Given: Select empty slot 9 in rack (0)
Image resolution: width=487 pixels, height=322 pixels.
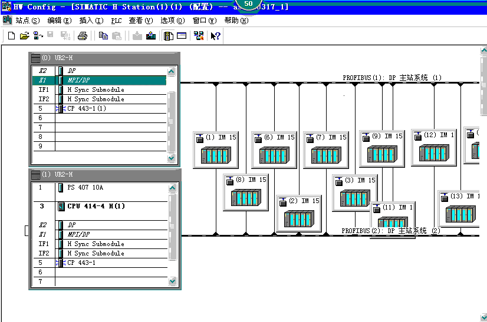Looking at the screenshot, I should click(x=100, y=146).
